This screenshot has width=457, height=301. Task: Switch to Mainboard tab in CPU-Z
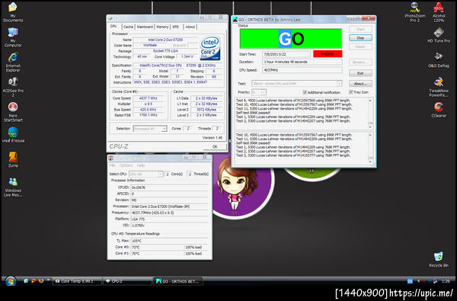pyautogui.click(x=145, y=27)
